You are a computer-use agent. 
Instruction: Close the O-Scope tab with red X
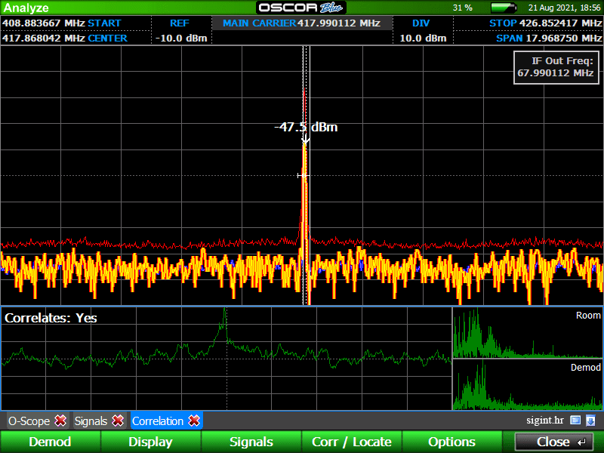[x=60, y=421]
